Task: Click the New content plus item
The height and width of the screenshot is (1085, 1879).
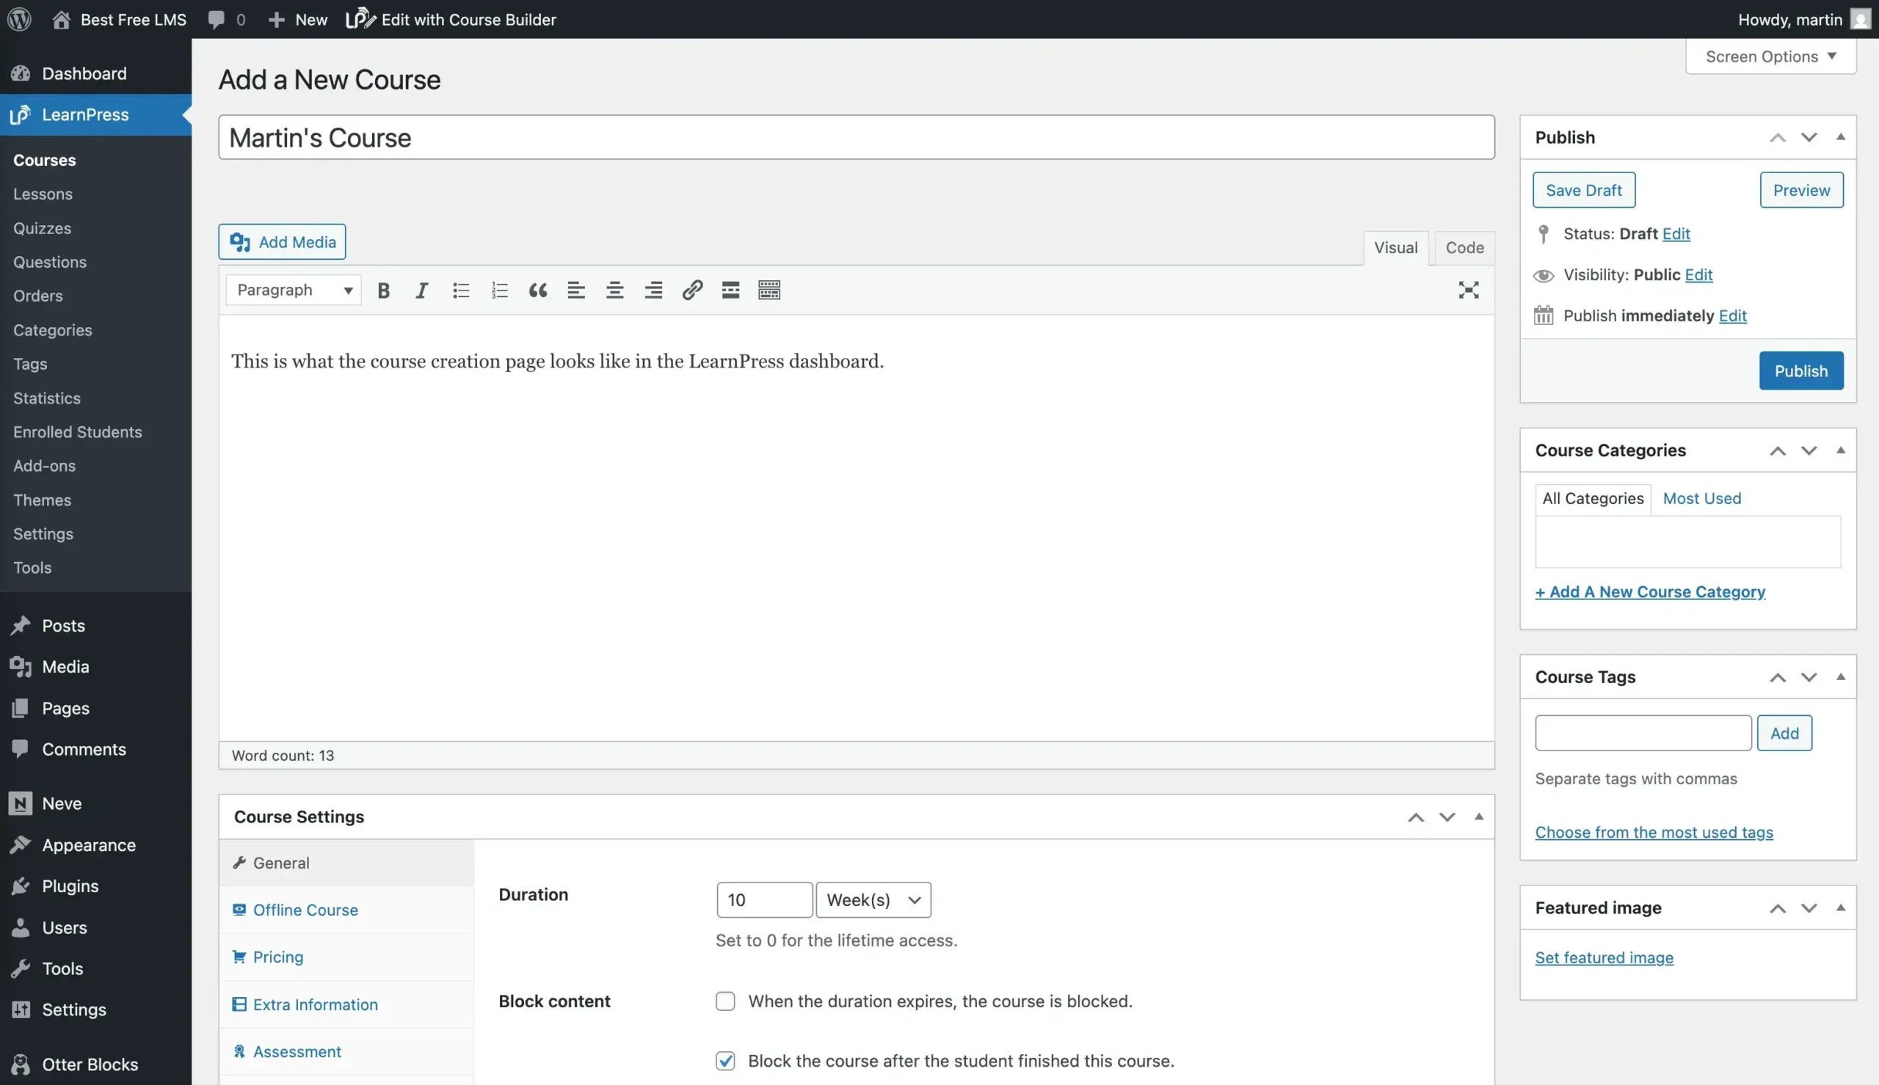Action: tap(297, 19)
